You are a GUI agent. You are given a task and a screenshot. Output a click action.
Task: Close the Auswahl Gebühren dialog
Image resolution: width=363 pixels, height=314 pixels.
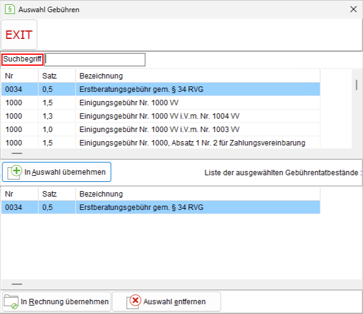click(353, 9)
